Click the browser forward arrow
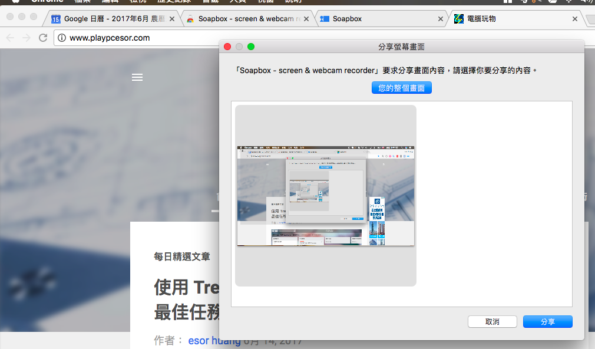Viewport: 595px width, 349px height. click(x=26, y=38)
